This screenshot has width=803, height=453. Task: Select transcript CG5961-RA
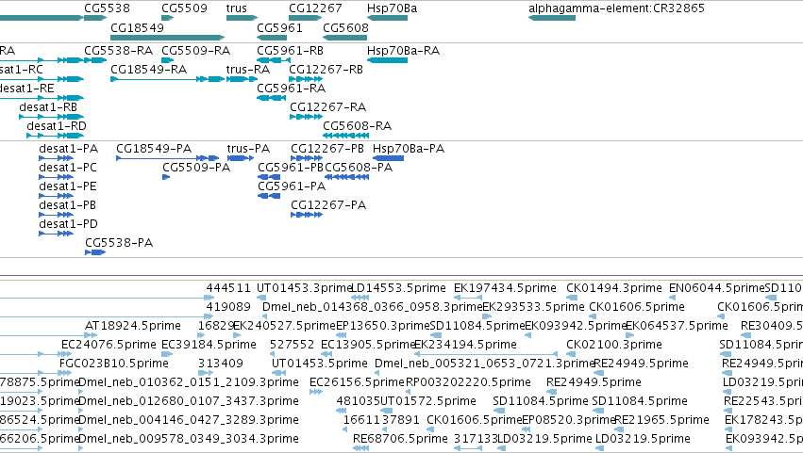coord(292,89)
